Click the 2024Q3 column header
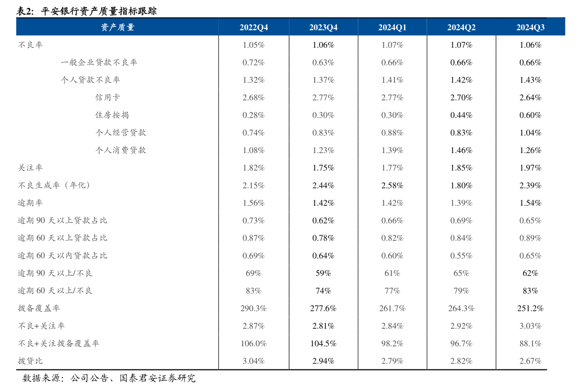Screen dimensions: 581x391 pos(530,27)
